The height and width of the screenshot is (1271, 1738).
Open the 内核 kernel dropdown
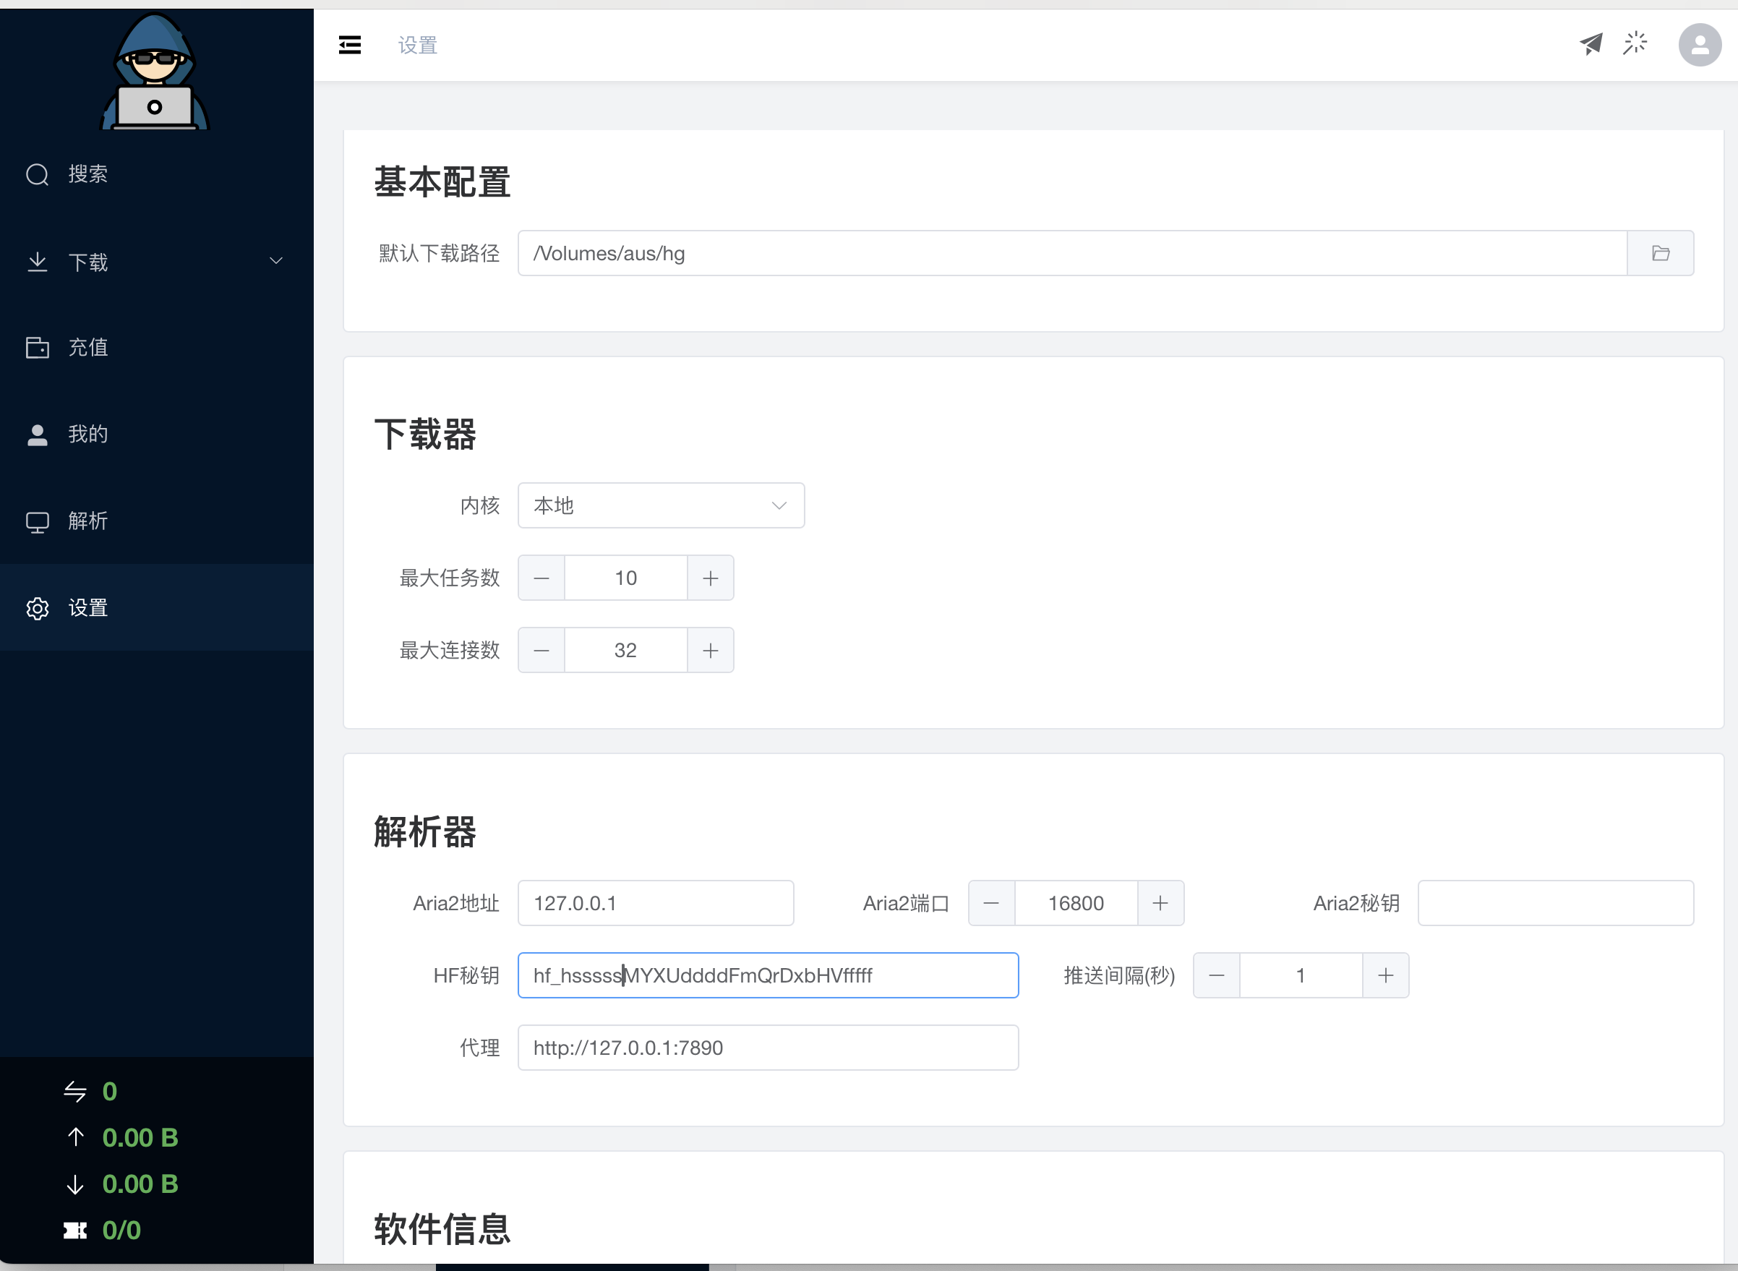click(x=660, y=506)
